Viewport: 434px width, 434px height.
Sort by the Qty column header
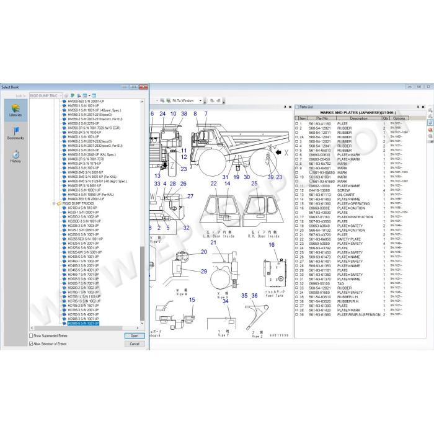[386, 118]
